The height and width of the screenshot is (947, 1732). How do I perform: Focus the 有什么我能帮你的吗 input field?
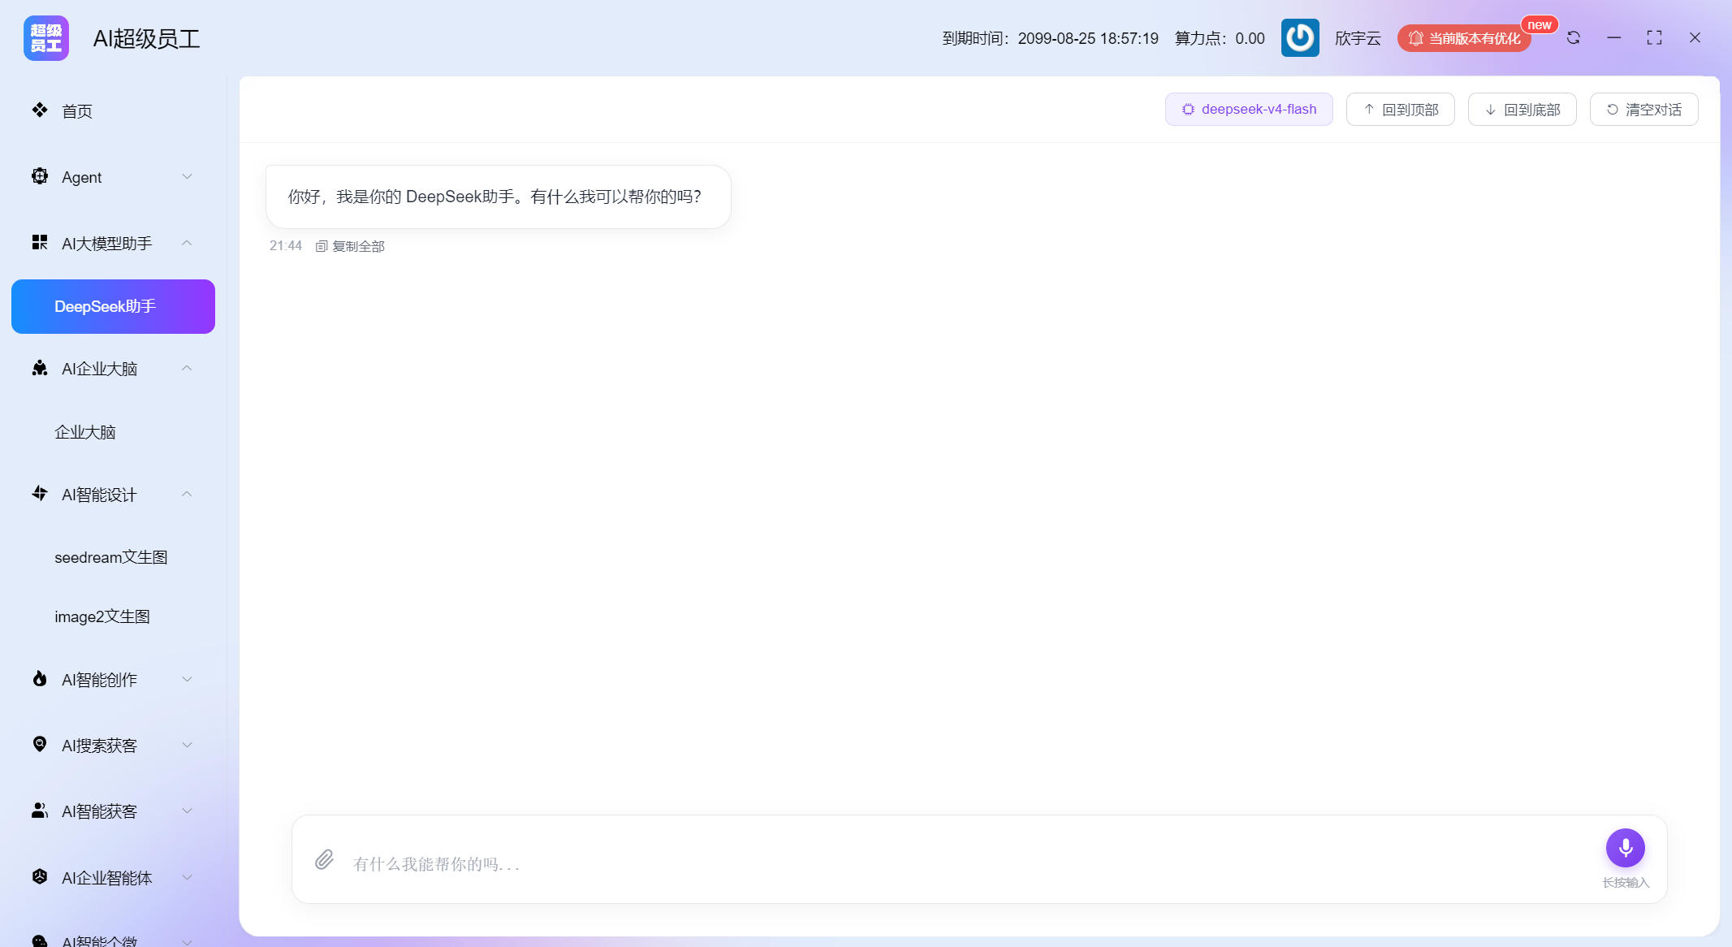click(x=971, y=863)
